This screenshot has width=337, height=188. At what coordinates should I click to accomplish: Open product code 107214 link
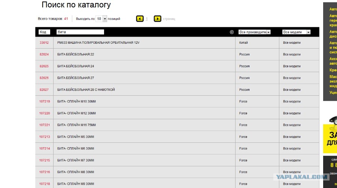(45, 148)
